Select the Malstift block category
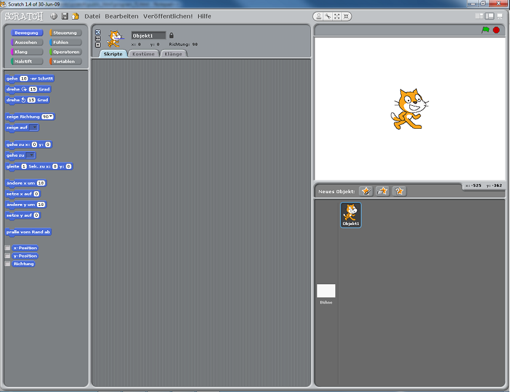 point(27,61)
